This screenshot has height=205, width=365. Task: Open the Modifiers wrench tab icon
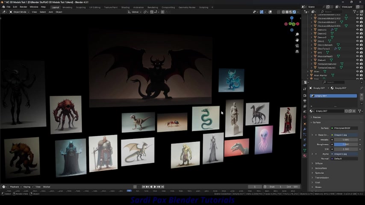click(x=305, y=129)
